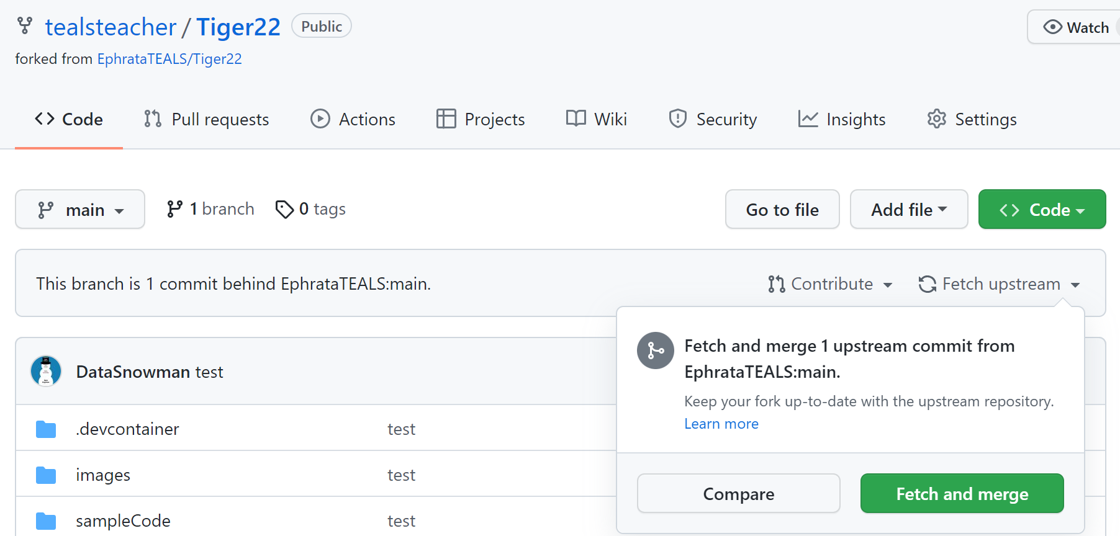
Task: Click the sampleCode folder icon
Action: coord(46,520)
